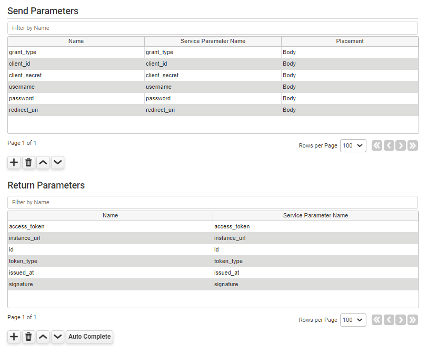Click access_token Service Parameter Name cell
This screenshot has width=428, height=356.
point(315,226)
